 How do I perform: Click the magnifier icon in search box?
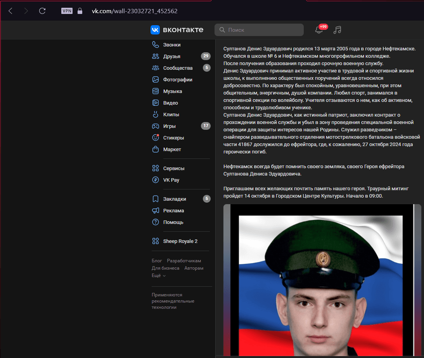tap(222, 30)
